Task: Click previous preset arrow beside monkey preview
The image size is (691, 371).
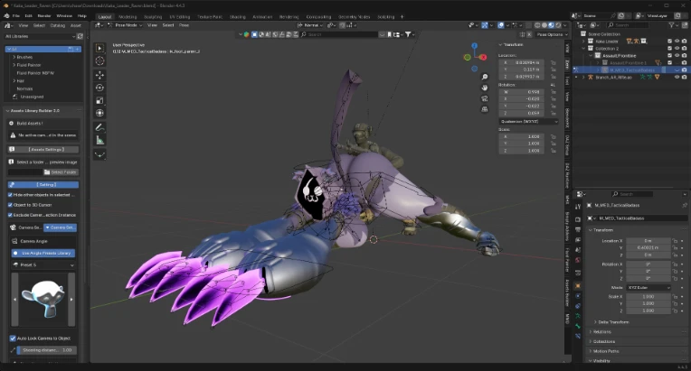Action: [x=15, y=300]
